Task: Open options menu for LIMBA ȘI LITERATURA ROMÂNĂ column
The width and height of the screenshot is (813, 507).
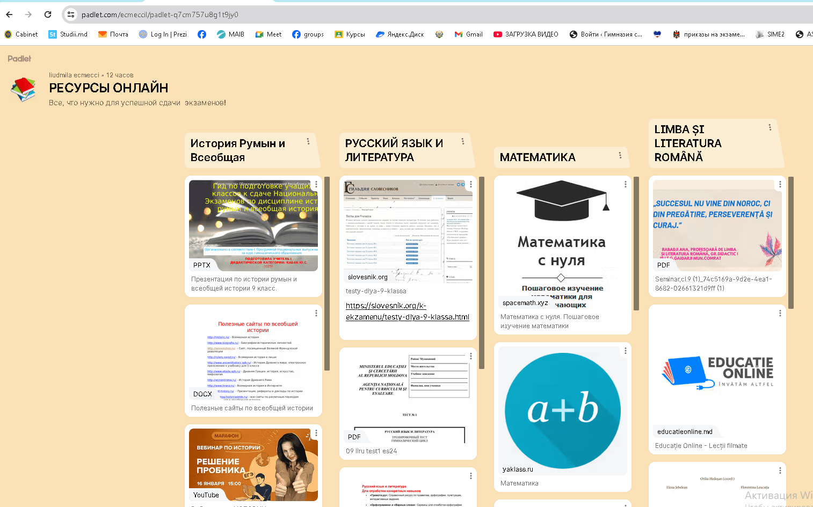Action: pyautogui.click(x=770, y=127)
